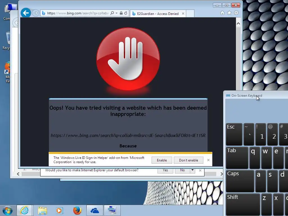The width and height of the screenshot is (288, 216).
Task: Open the Home page icon
Action: click(222, 13)
